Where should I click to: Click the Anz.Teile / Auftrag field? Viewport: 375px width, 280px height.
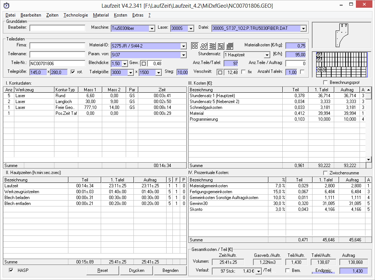(296, 63)
